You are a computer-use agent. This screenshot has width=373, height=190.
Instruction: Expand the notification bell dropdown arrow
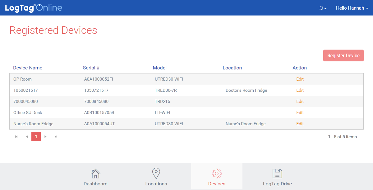[x=325, y=8]
